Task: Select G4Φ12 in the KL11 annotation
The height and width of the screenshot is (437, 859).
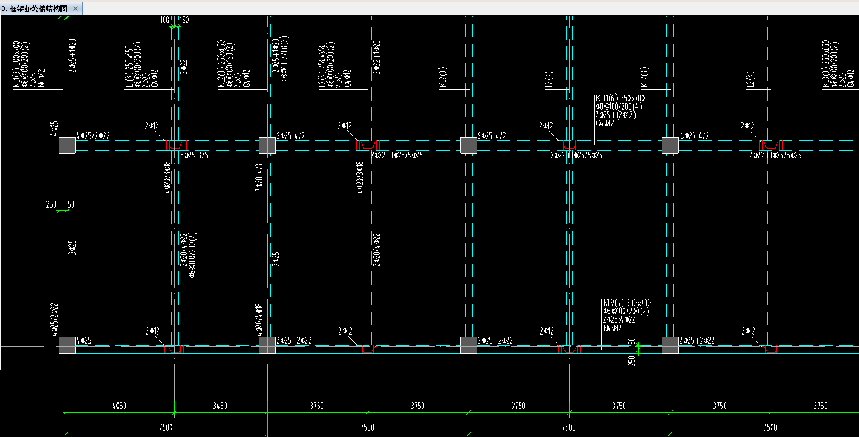Action: point(605,123)
